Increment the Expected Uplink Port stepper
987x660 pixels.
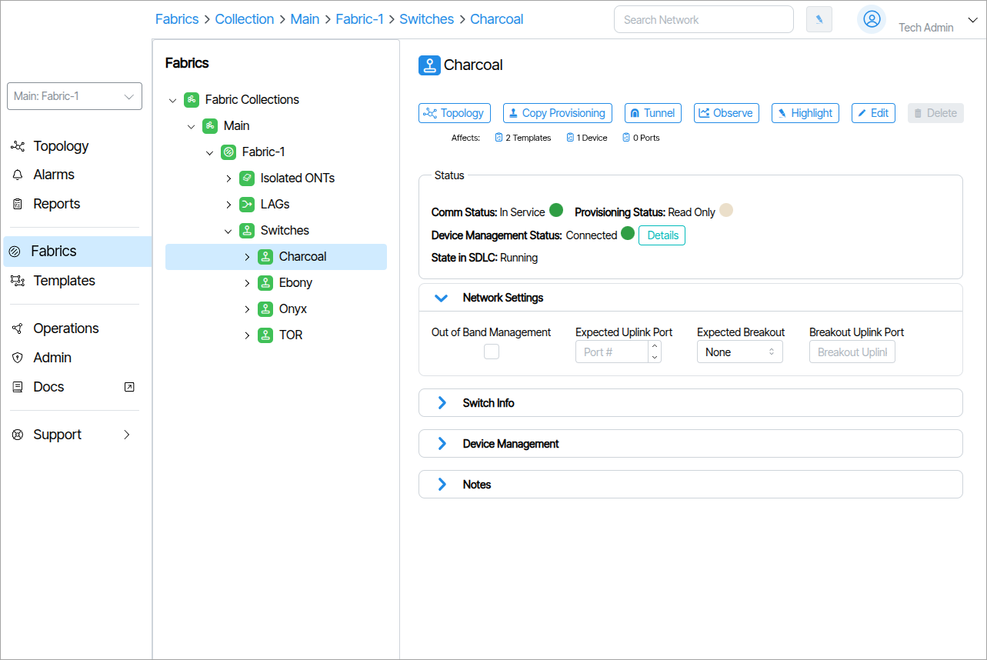tap(655, 346)
